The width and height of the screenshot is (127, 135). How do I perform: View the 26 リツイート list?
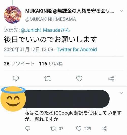tap(19, 64)
